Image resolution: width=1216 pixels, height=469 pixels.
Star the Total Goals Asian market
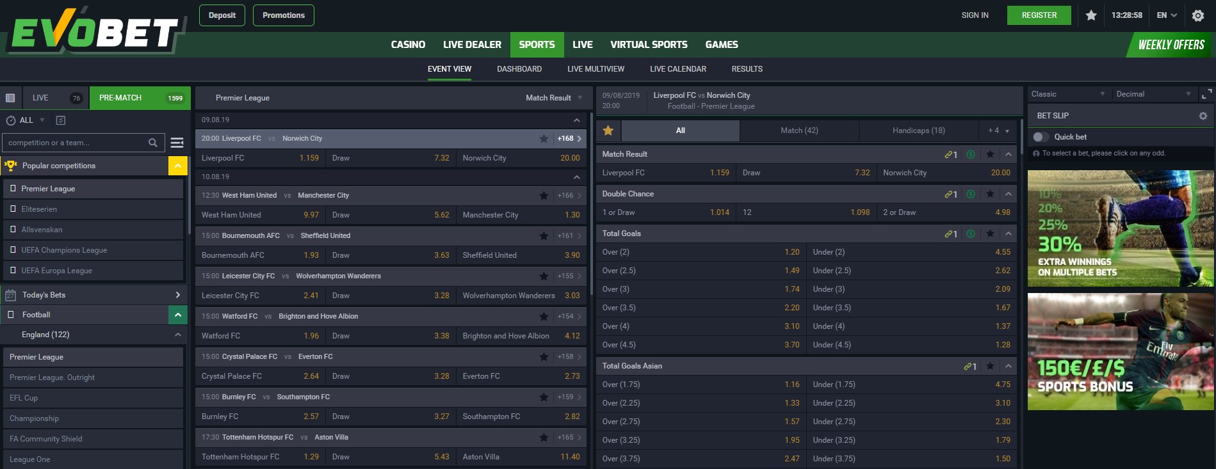[990, 367]
